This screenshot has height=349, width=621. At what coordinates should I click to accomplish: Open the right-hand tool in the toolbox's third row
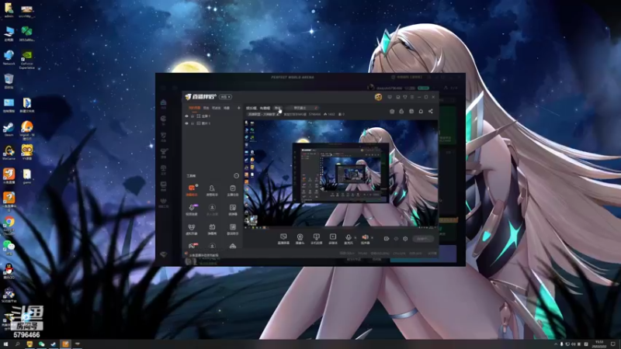pyautogui.click(x=232, y=229)
